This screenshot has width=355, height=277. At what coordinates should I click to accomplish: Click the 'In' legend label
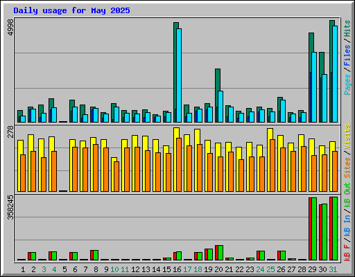[347, 218]
